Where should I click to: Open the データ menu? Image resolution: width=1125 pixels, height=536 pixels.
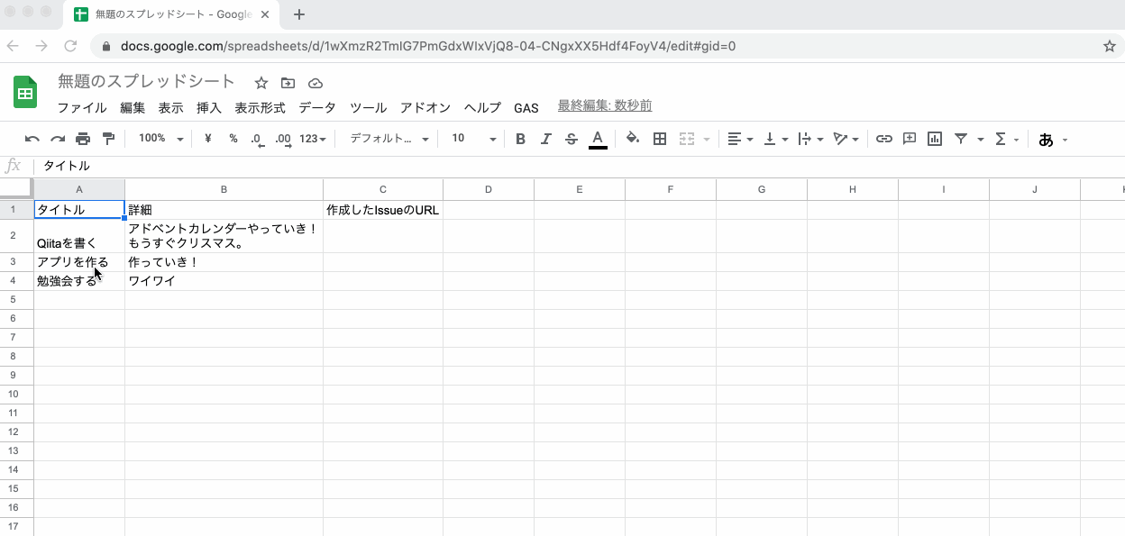317,108
